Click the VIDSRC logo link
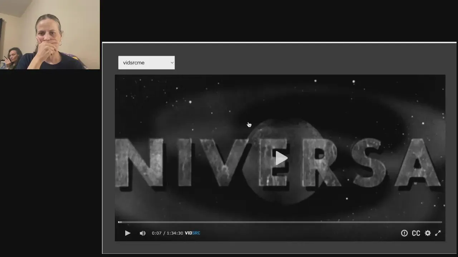 193,233
